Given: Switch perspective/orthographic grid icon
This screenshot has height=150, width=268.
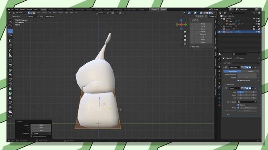Looking at the screenshot, I should [x=185, y=44].
